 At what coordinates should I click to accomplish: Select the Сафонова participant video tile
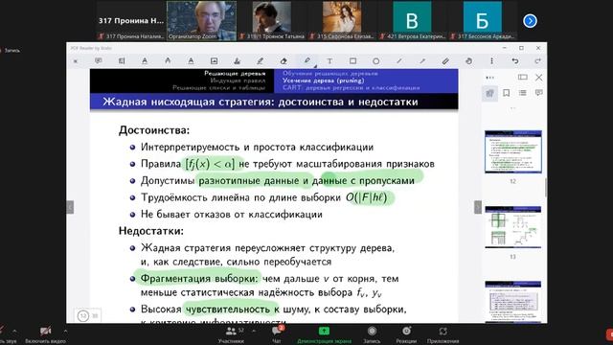tap(342, 21)
